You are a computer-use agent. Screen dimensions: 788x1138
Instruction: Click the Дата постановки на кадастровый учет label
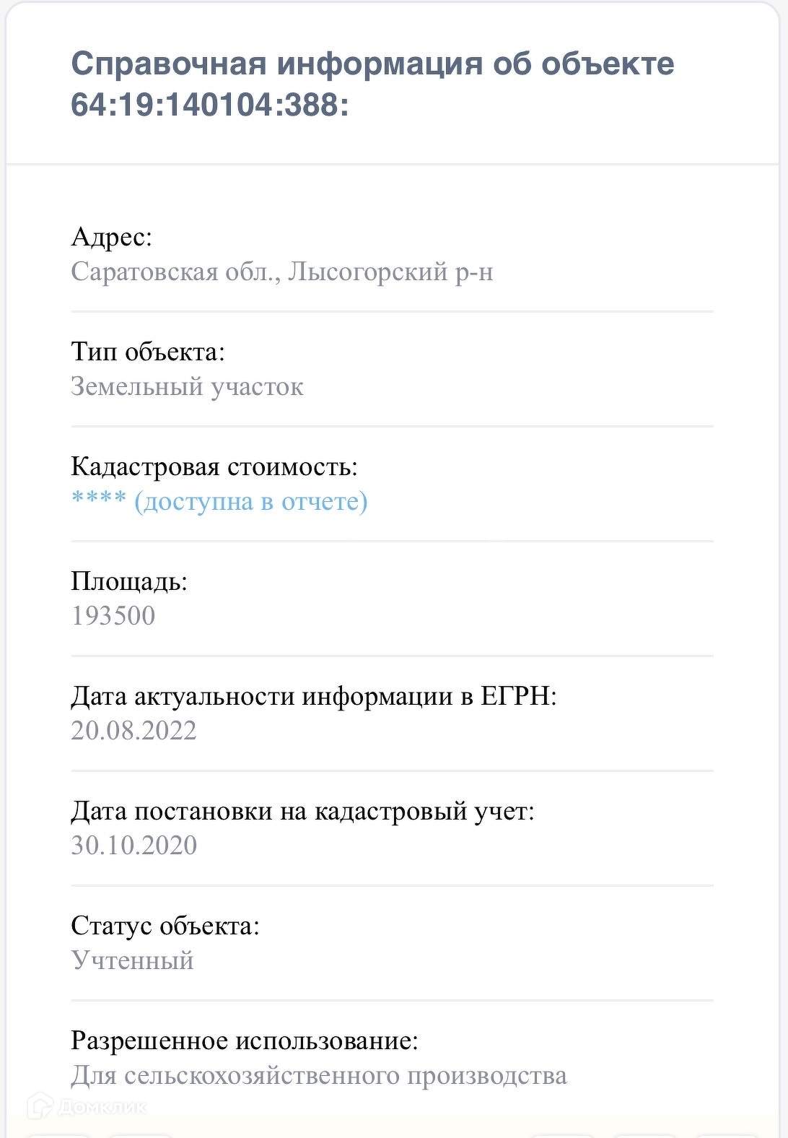(x=302, y=811)
